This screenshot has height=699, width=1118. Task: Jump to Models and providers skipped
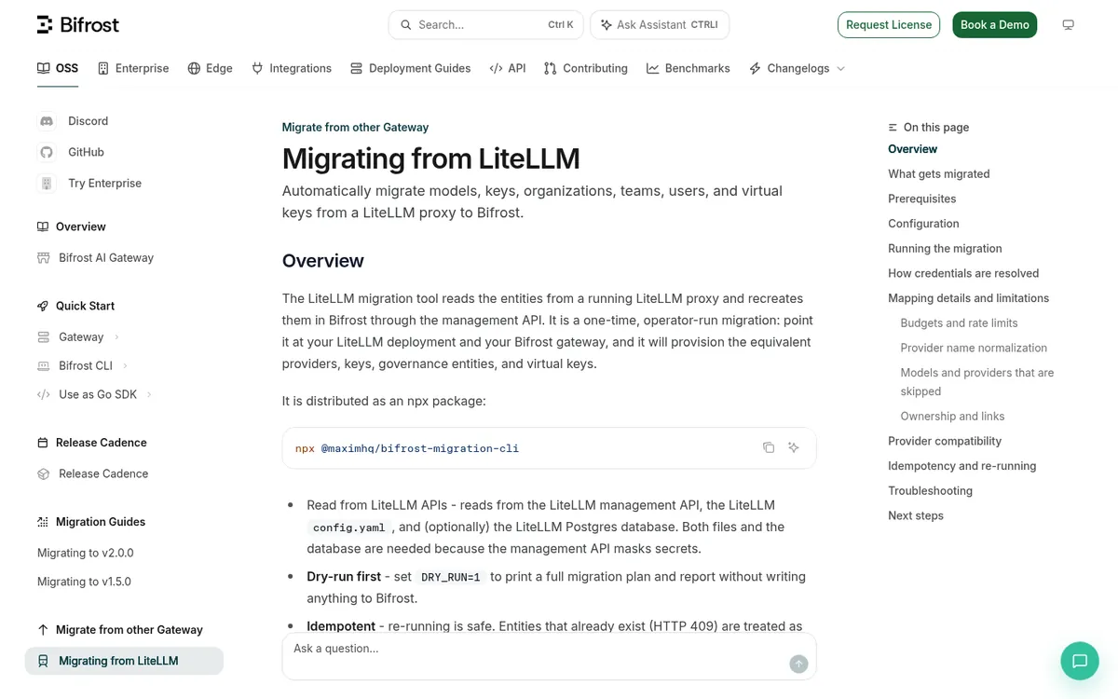[x=977, y=382]
